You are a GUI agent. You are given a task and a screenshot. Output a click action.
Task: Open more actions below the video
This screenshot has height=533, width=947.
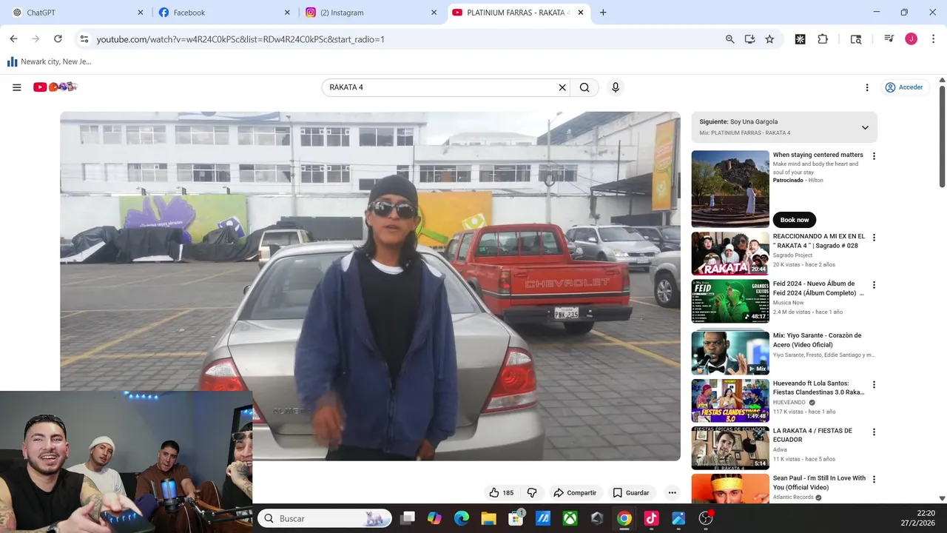[x=672, y=493]
